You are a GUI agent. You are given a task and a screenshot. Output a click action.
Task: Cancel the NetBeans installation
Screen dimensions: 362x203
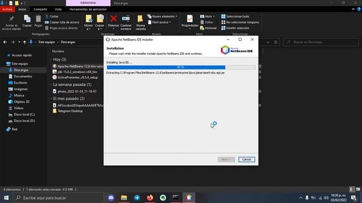[x=247, y=159]
